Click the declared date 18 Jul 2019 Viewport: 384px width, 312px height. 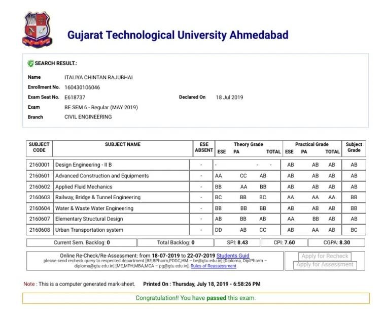pyautogui.click(x=229, y=98)
